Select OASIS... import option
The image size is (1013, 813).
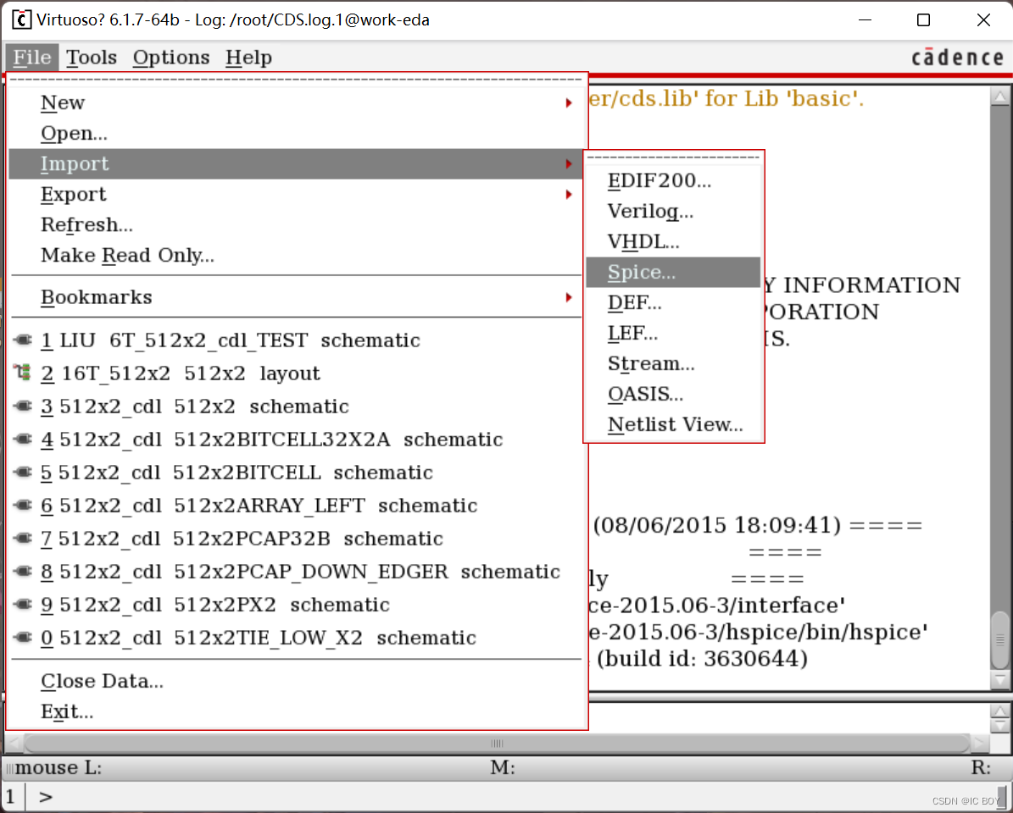pyautogui.click(x=673, y=394)
